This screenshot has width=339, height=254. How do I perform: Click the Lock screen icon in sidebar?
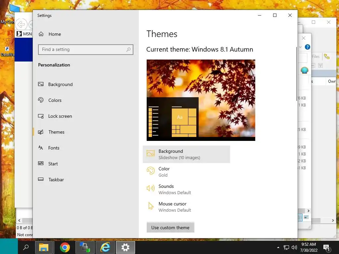41,116
